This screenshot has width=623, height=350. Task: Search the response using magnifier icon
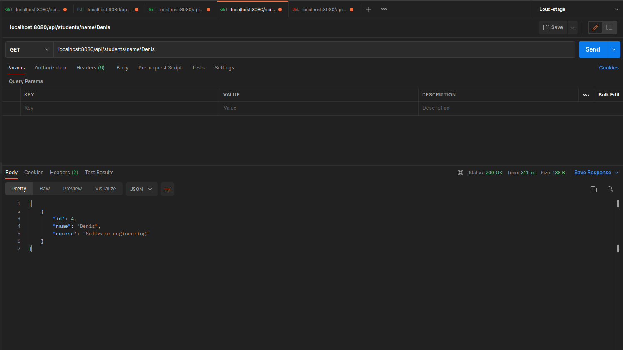click(x=610, y=189)
